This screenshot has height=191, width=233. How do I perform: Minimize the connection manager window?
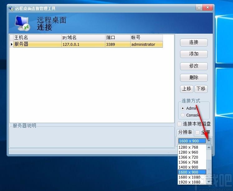pos(198,7)
